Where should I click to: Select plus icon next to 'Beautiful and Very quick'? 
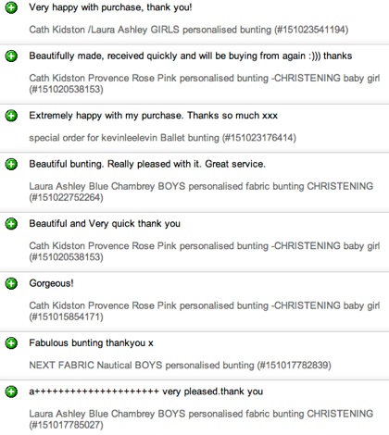11,224
